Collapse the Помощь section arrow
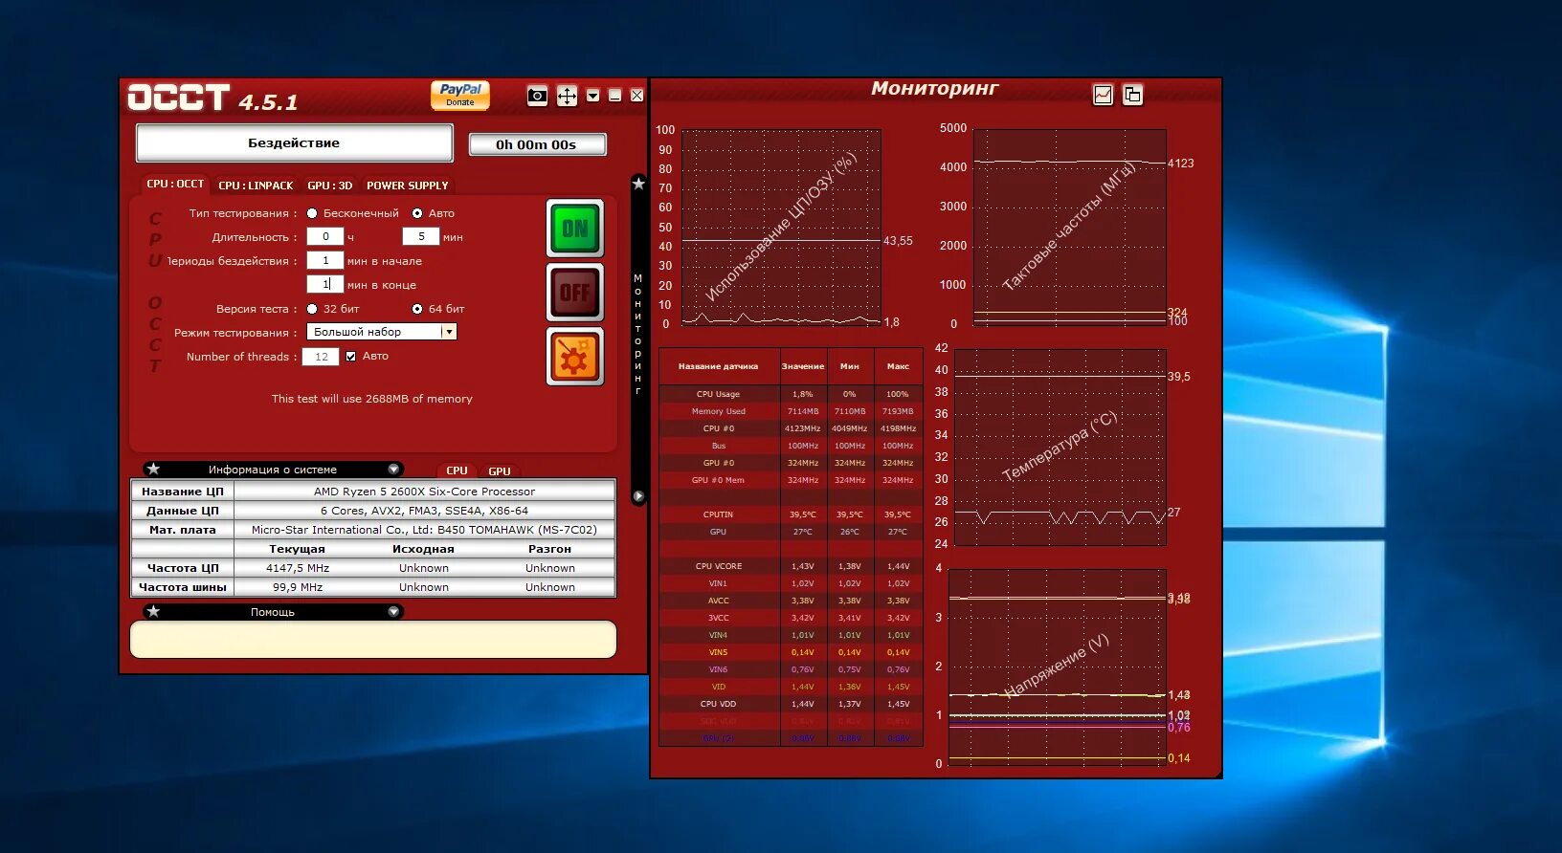Screen dimensions: 1562x853 (393, 612)
